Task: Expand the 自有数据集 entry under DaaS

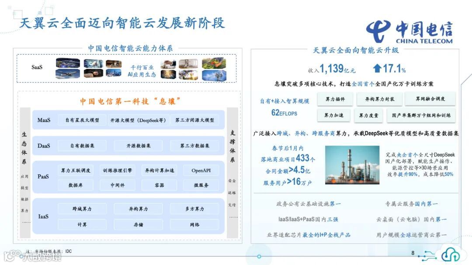Action: (81, 146)
